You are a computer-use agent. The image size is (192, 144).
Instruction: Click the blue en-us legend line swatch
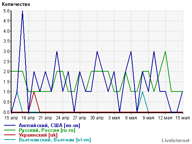[x=10, y=126]
